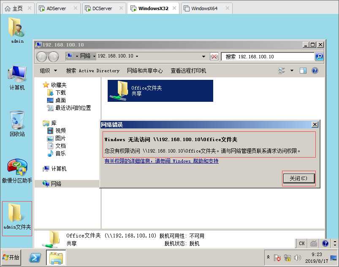Viewport: 339px width, 267px height.
Task: Click the change view icon in toolbar
Action: tap(282, 71)
